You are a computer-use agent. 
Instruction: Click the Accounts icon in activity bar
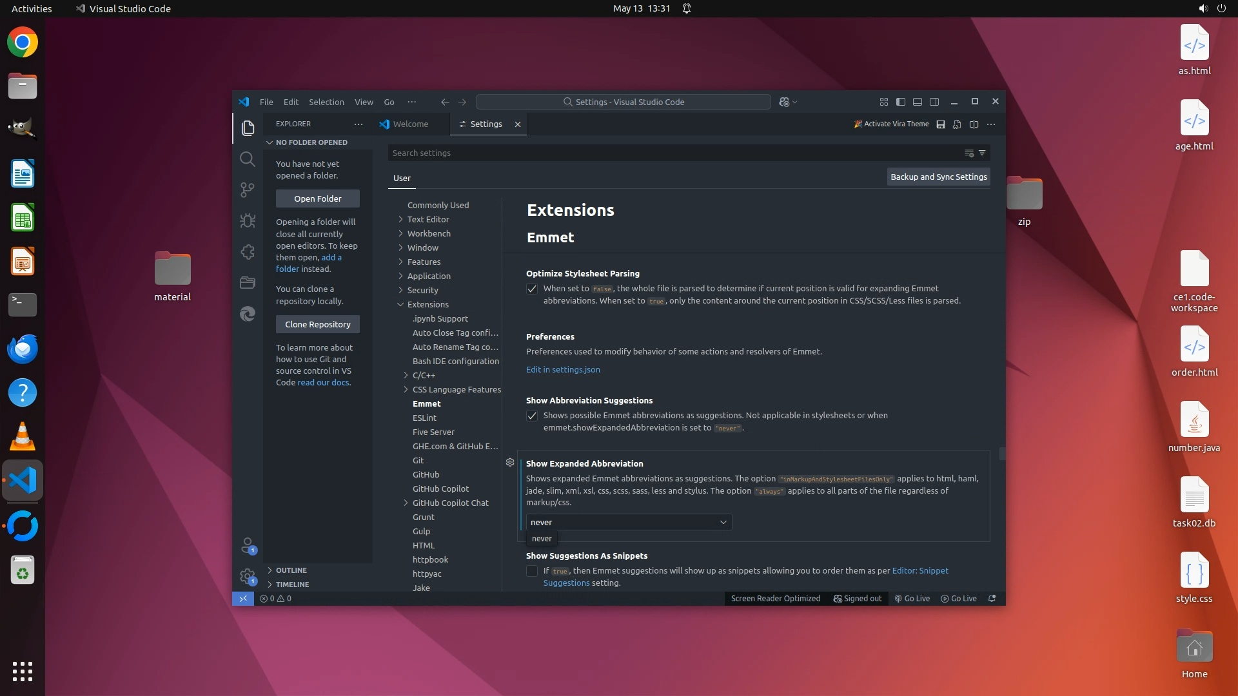[247, 545]
